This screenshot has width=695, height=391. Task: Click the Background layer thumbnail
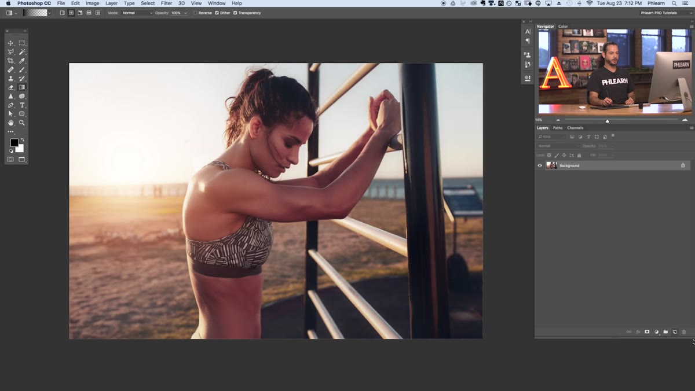click(x=551, y=165)
